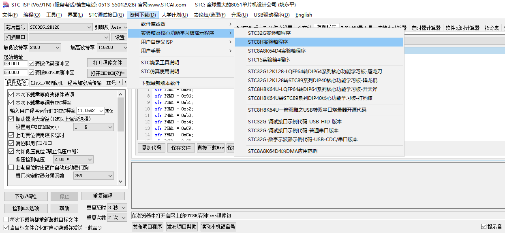The image size is (505, 233).
Task: Select STC8A8K64D4的DMA应用范例 entry
Action: coord(319,151)
